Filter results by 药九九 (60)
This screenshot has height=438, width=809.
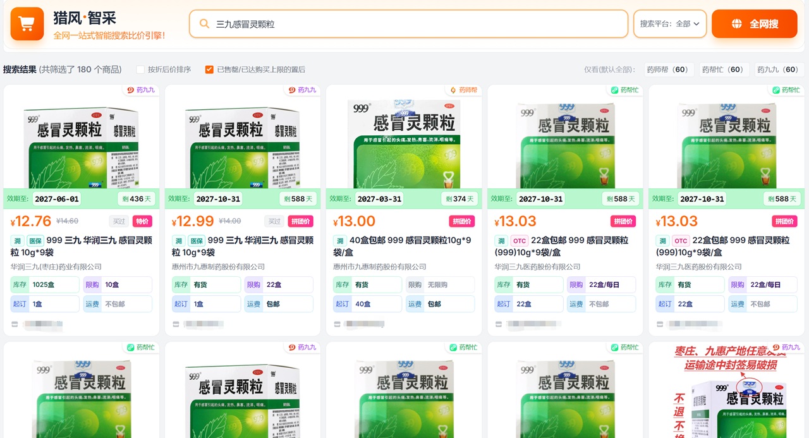779,70
